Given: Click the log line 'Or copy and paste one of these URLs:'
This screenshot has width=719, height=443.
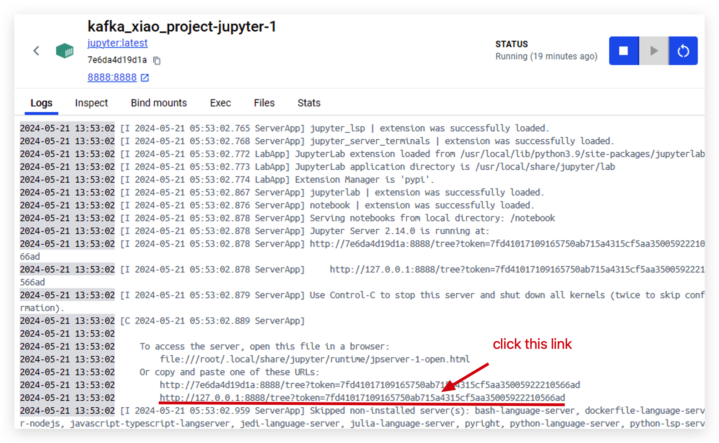Looking at the screenshot, I should click(x=229, y=372).
